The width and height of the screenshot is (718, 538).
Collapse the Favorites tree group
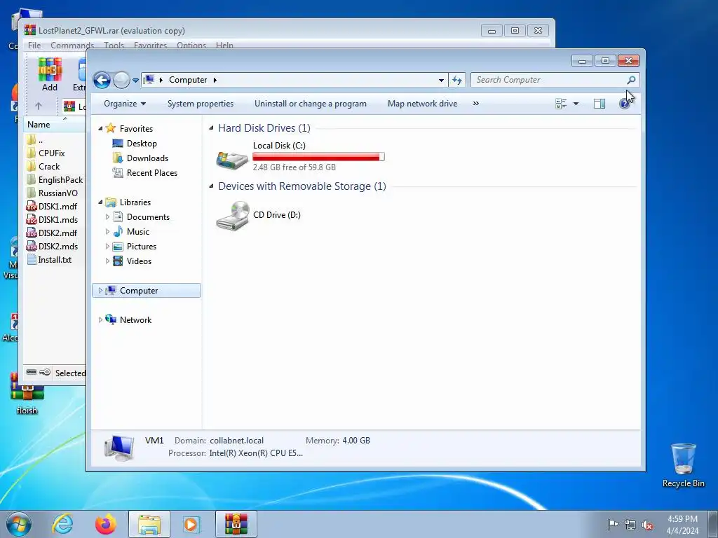coord(100,129)
